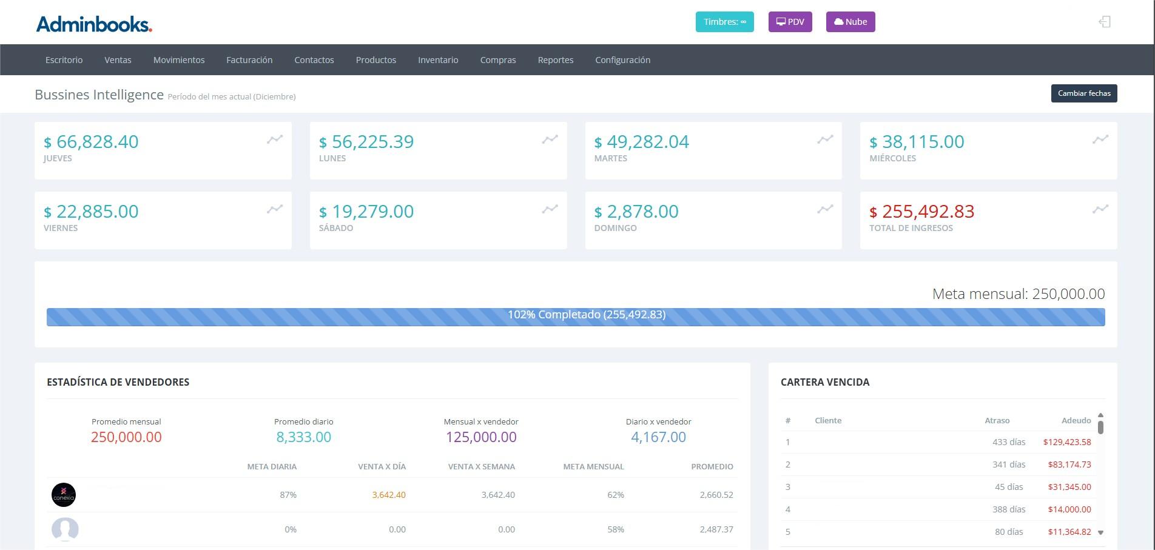Click the default gray user avatar
The image size is (1155, 550).
point(65,529)
